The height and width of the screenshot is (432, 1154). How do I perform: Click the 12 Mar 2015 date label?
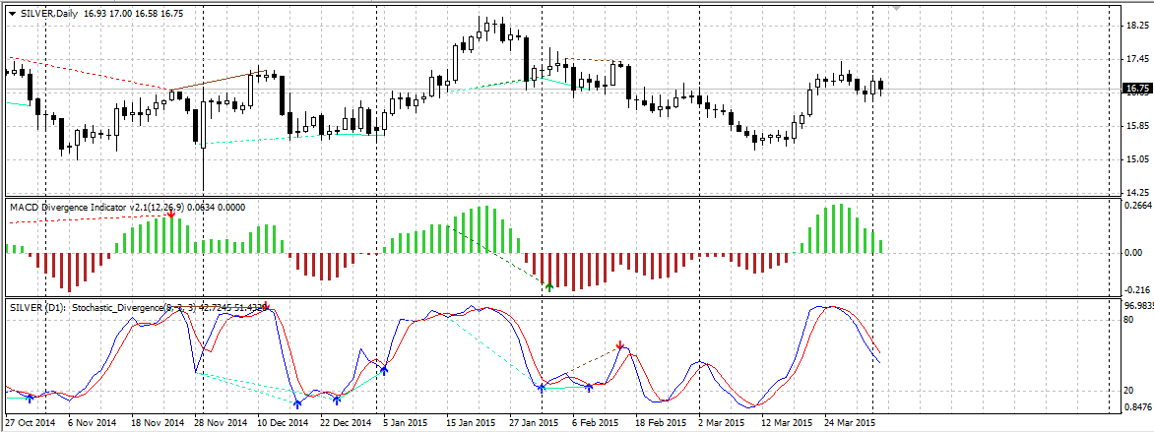pos(787,423)
